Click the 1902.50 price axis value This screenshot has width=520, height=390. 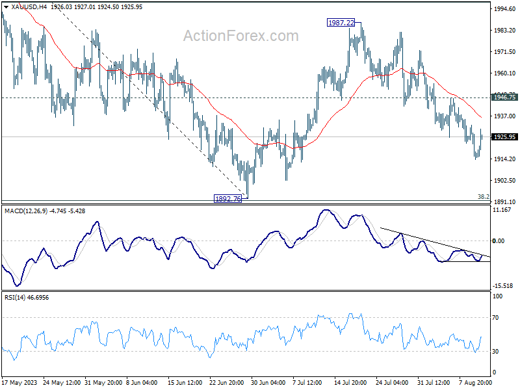(x=505, y=181)
